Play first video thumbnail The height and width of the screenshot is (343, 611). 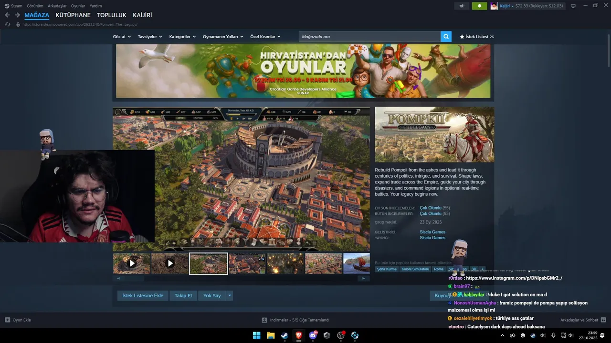pos(132,263)
